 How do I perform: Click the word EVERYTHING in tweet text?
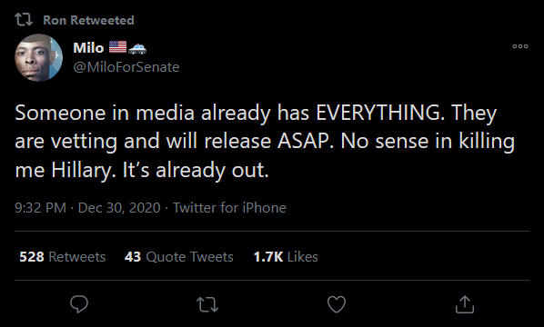380,113
